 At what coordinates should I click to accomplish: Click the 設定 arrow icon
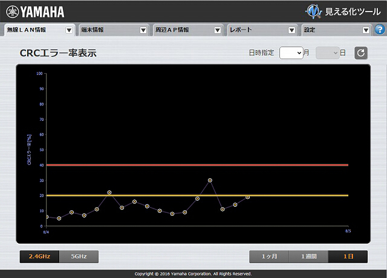pos(366,30)
